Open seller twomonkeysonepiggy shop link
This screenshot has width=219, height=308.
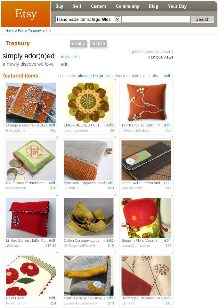click(x=80, y=303)
